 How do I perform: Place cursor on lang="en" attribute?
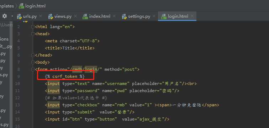(61, 27)
